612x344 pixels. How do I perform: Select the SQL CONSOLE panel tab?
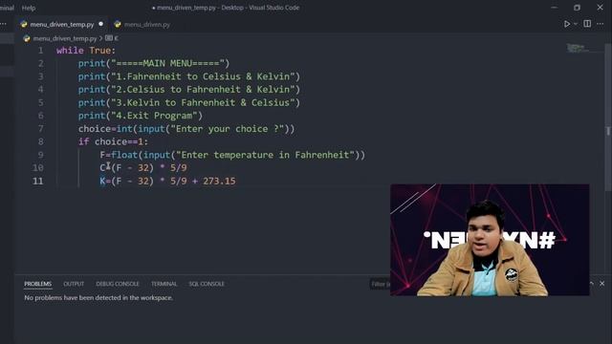(x=207, y=284)
